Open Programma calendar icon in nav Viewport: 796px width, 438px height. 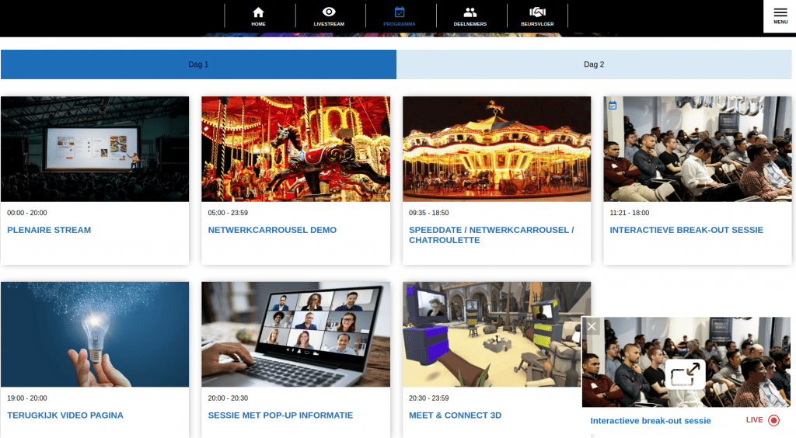[x=400, y=12]
